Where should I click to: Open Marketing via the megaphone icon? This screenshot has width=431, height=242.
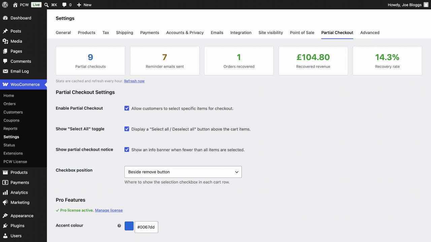pos(5,202)
